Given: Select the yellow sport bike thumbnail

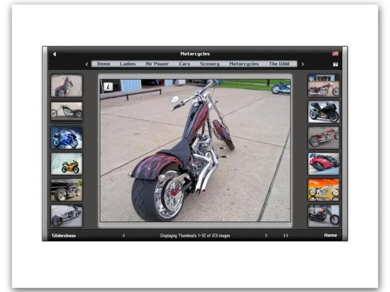Looking at the screenshot, I should [x=66, y=164].
